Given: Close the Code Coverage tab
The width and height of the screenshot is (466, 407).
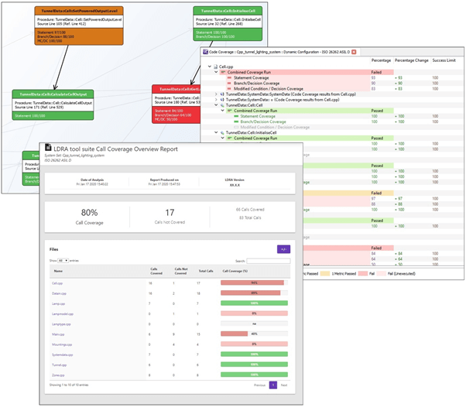Looking at the screenshot, I should tap(354, 52).
